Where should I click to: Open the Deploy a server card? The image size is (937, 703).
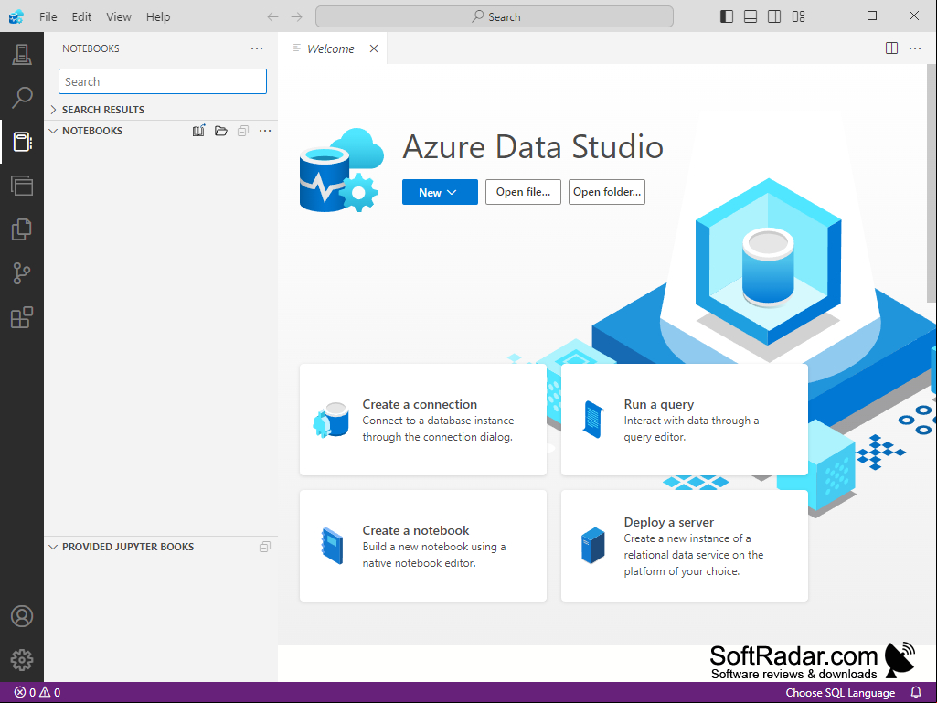[684, 546]
